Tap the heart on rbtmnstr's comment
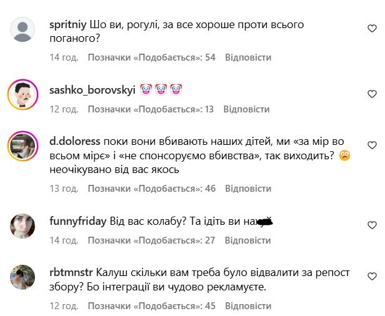This screenshot has width=385, height=316. tap(372, 275)
